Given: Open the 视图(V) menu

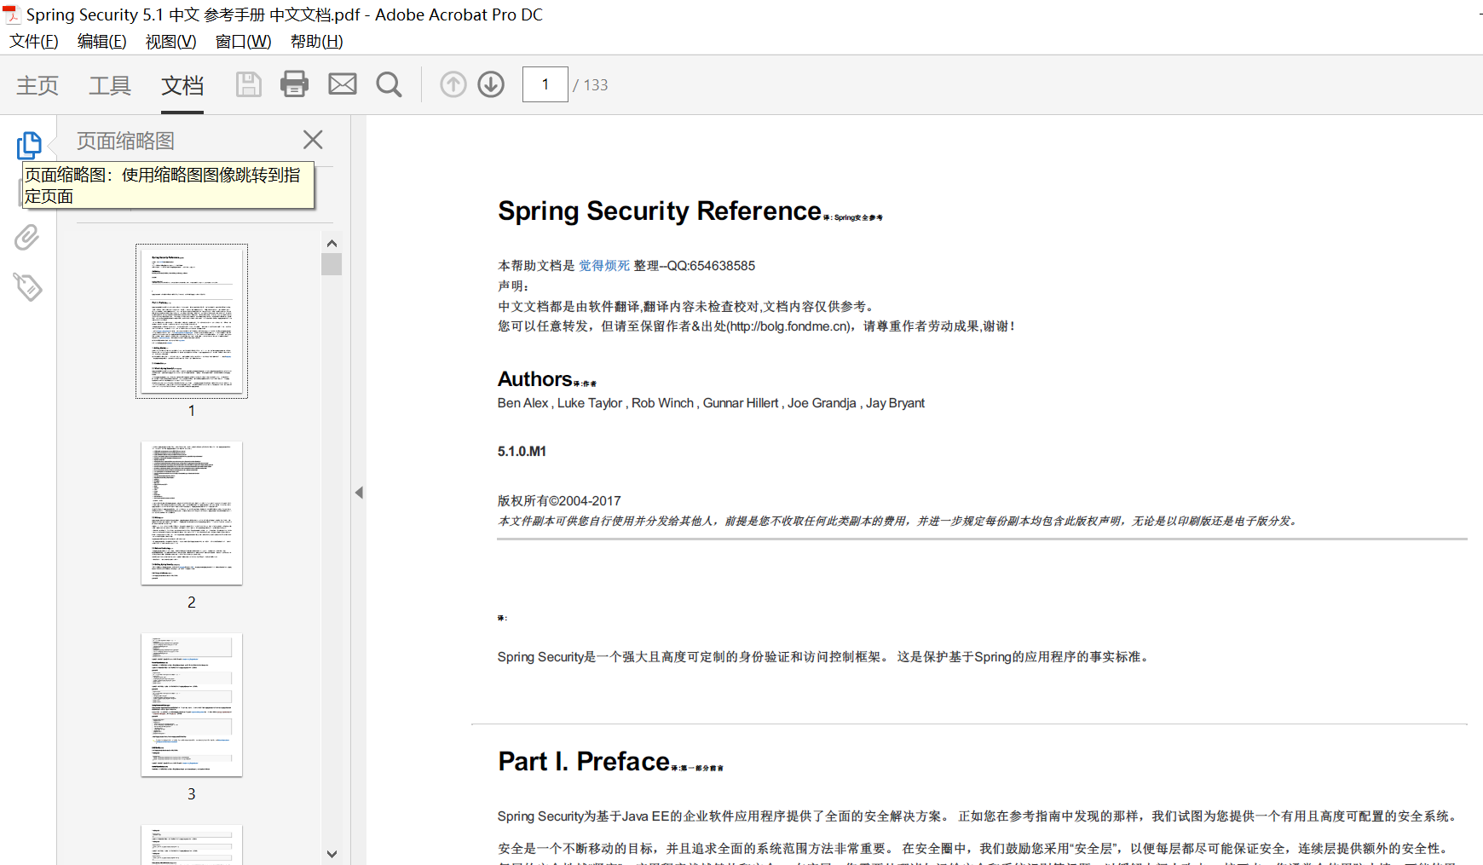Looking at the screenshot, I should coord(171,42).
